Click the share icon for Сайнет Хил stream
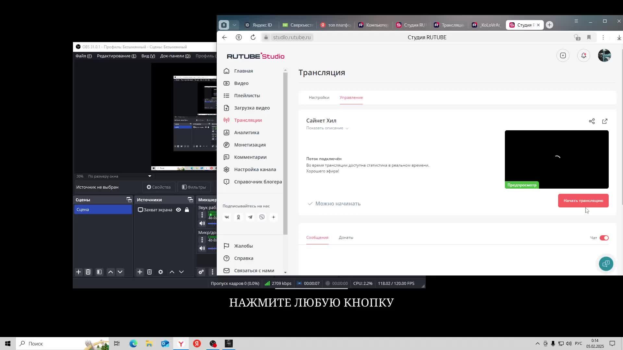623x350 pixels. point(592,121)
